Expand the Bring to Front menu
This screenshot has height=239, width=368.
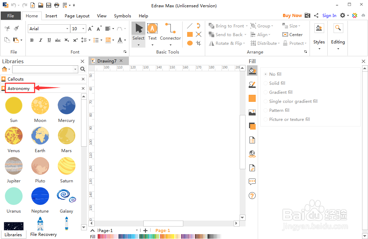pyautogui.click(x=247, y=26)
